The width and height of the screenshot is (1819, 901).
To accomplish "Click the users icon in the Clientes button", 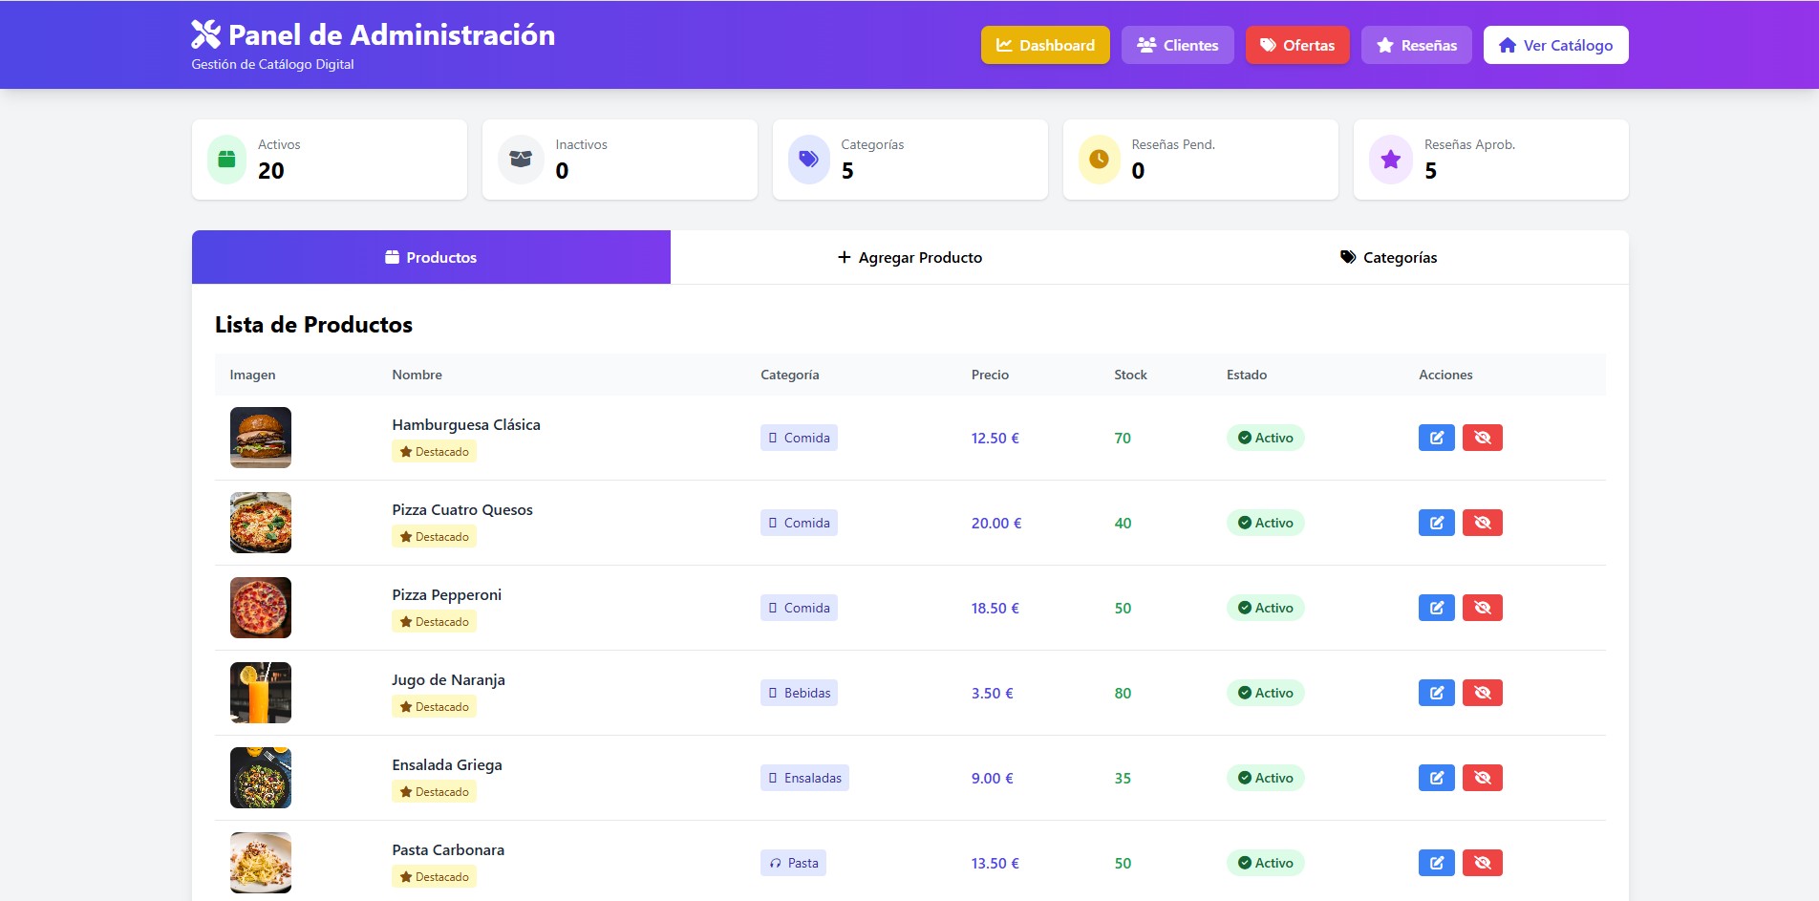I will click(1145, 44).
